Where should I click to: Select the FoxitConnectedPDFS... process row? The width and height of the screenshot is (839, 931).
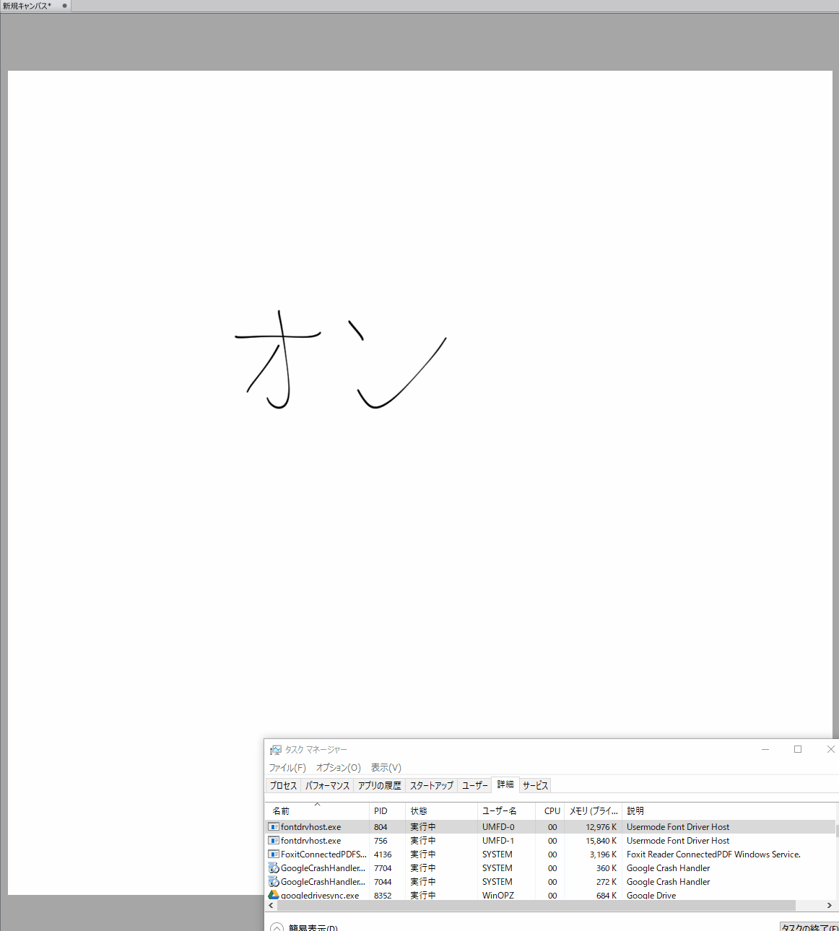(550, 854)
